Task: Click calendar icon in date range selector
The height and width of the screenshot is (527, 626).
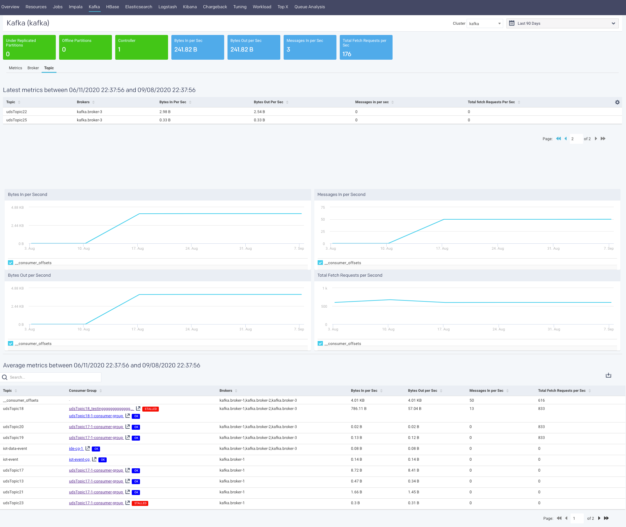Action: pos(512,23)
